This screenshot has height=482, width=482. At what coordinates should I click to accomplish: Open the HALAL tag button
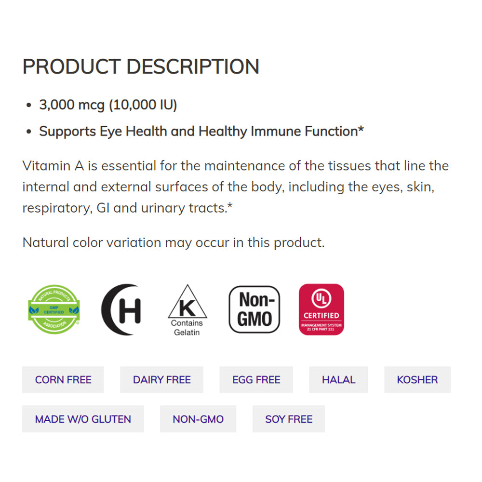pyautogui.click(x=338, y=380)
